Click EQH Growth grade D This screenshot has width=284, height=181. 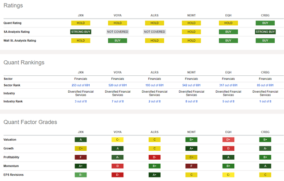[228, 149]
